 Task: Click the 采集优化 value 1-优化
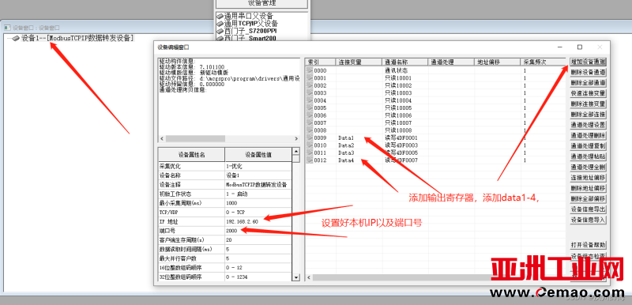coord(258,166)
